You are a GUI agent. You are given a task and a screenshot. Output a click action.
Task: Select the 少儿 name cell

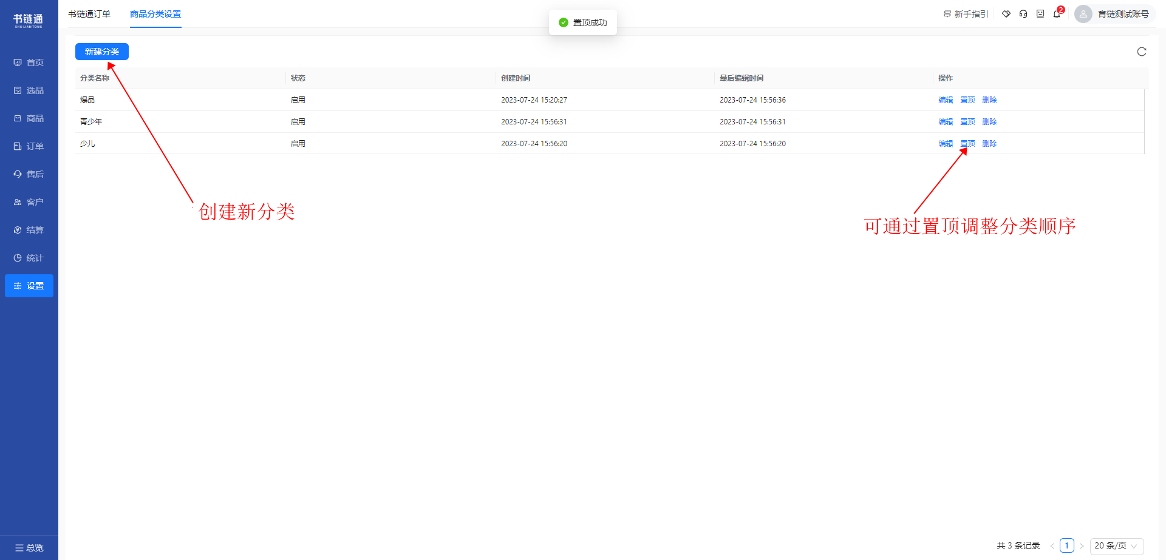point(87,144)
